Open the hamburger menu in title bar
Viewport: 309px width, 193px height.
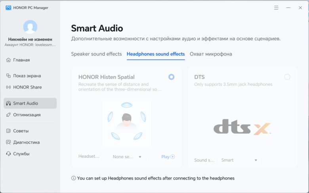click(276, 8)
